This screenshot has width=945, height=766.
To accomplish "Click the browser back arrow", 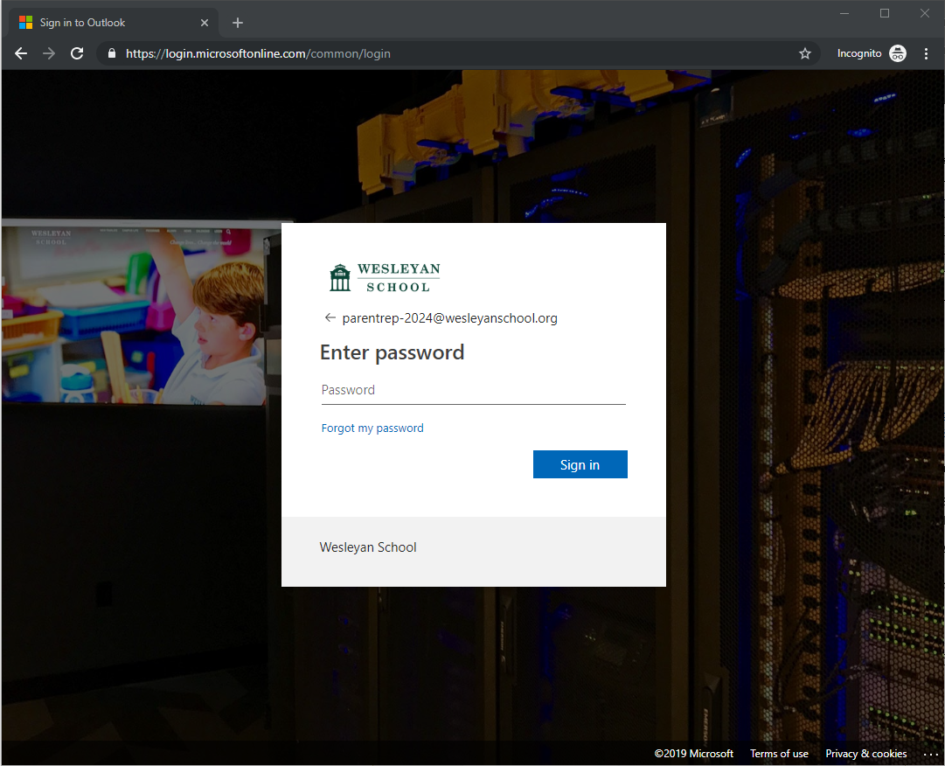I will pos(21,53).
